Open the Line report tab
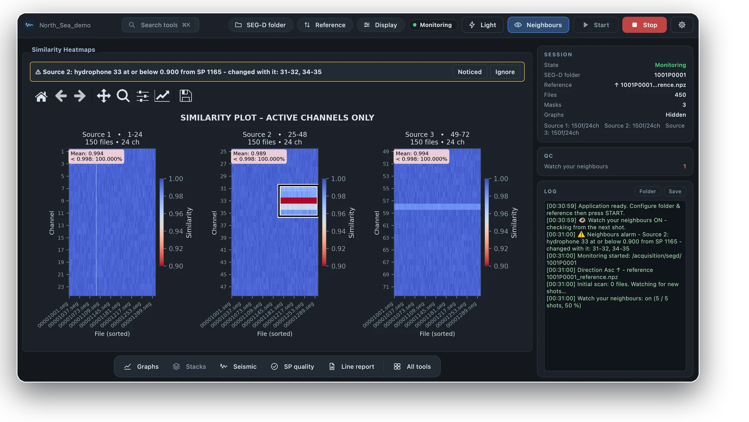This screenshot has width=749, height=422. (x=352, y=367)
